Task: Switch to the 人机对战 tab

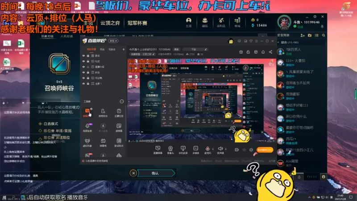Action: 66,36
